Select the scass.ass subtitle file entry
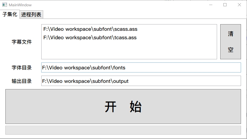 click(x=90, y=29)
